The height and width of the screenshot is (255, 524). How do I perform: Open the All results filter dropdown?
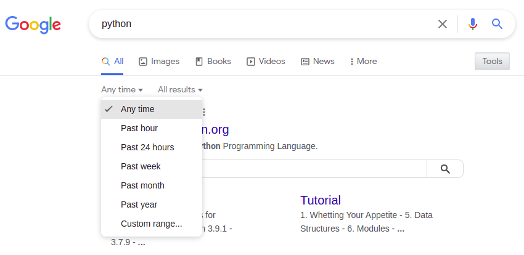[x=180, y=90]
